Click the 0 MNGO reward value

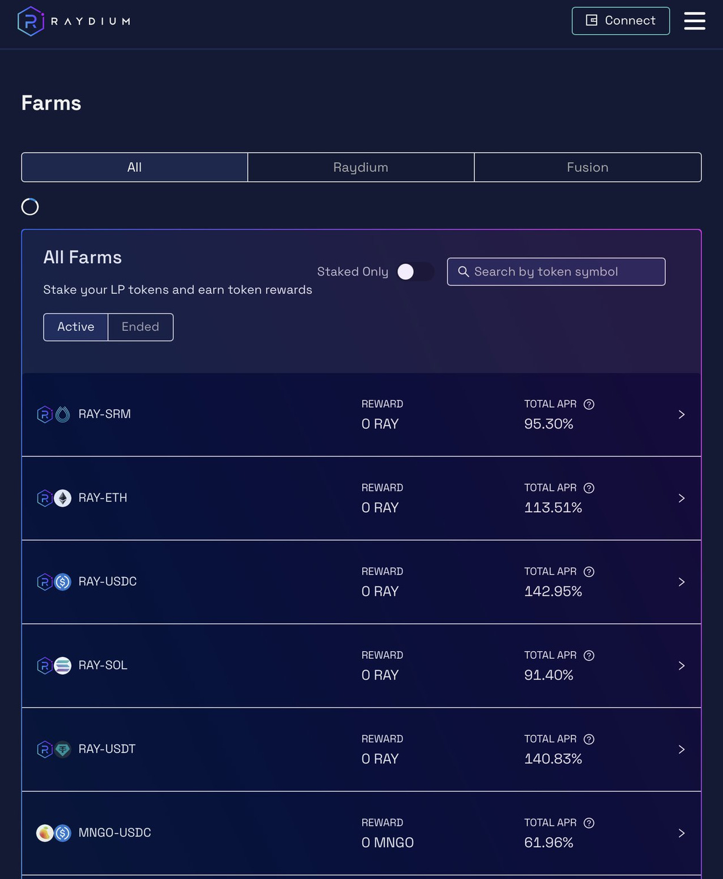coord(387,842)
